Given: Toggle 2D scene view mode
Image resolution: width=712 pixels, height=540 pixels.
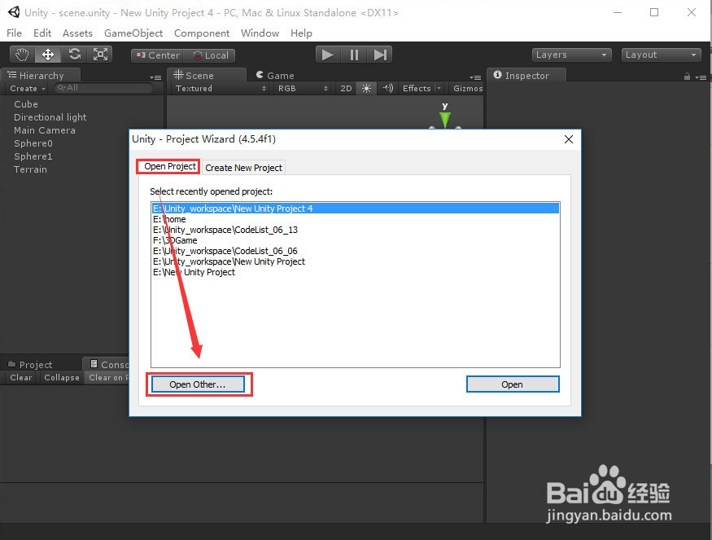Looking at the screenshot, I should click(x=346, y=88).
